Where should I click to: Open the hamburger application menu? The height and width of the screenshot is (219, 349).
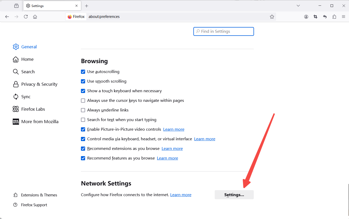click(344, 17)
